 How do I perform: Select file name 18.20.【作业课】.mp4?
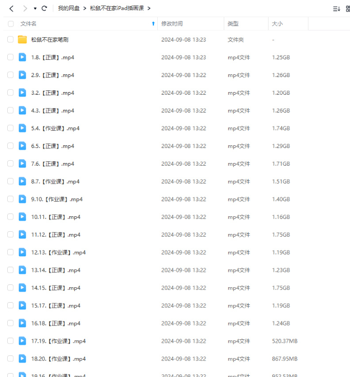pyautogui.click(x=58, y=359)
